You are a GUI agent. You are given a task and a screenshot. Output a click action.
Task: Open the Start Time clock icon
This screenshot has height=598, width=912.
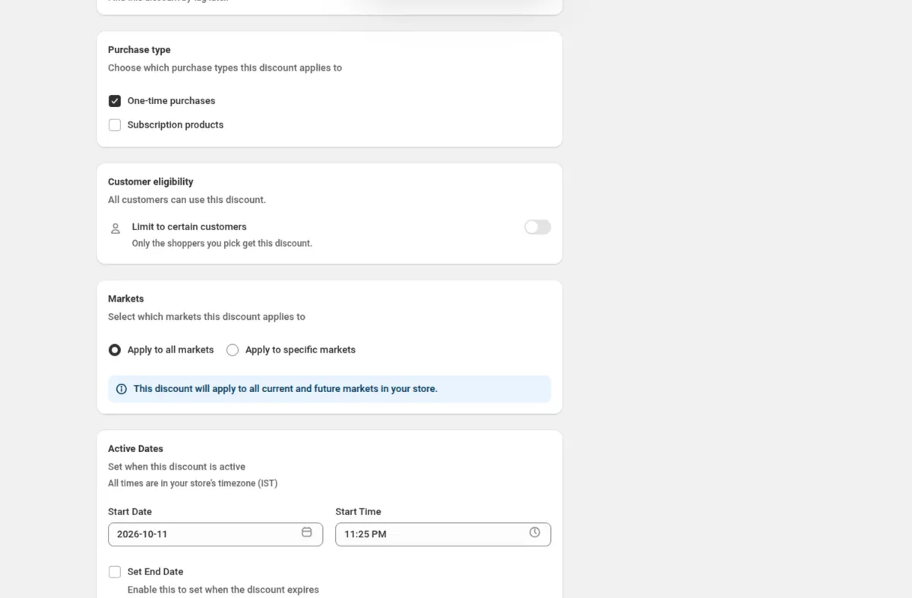coord(535,533)
